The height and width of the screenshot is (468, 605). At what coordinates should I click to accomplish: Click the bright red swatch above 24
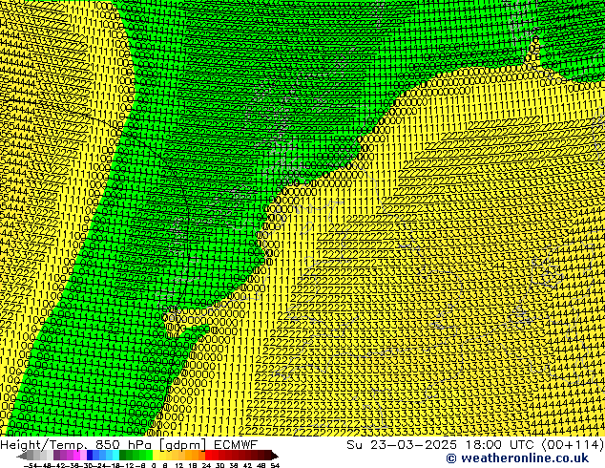tap(208, 456)
